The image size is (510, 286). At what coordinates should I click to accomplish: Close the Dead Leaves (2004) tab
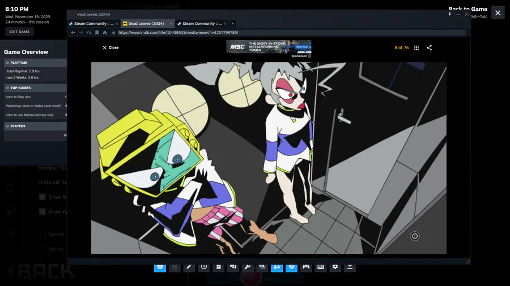[171, 24]
